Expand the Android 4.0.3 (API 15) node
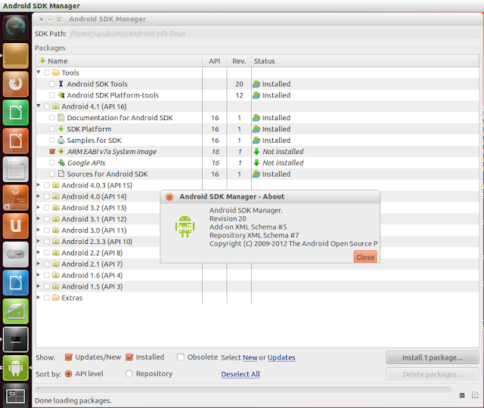 (x=39, y=184)
